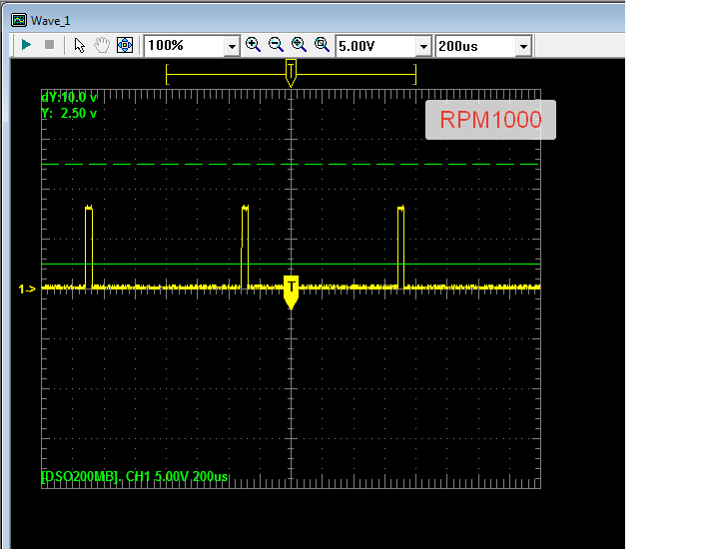The height and width of the screenshot is (549, 715).
Task: Click the 200us time-per-division field
Action: (476, 46)
